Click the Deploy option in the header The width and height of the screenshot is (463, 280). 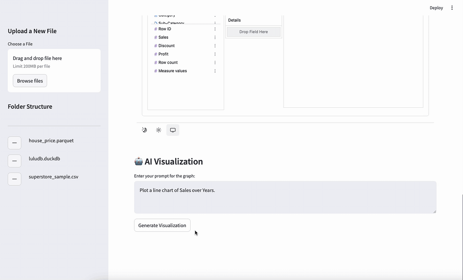[436, 7]
